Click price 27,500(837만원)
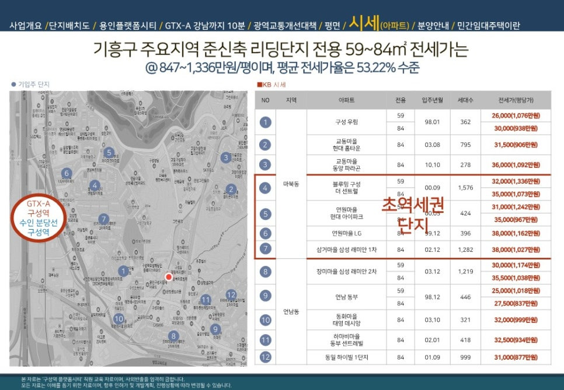564x390 pixels. point(516,304)
